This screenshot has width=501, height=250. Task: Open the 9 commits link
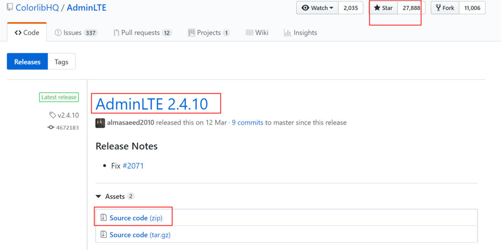click(247, 123)
